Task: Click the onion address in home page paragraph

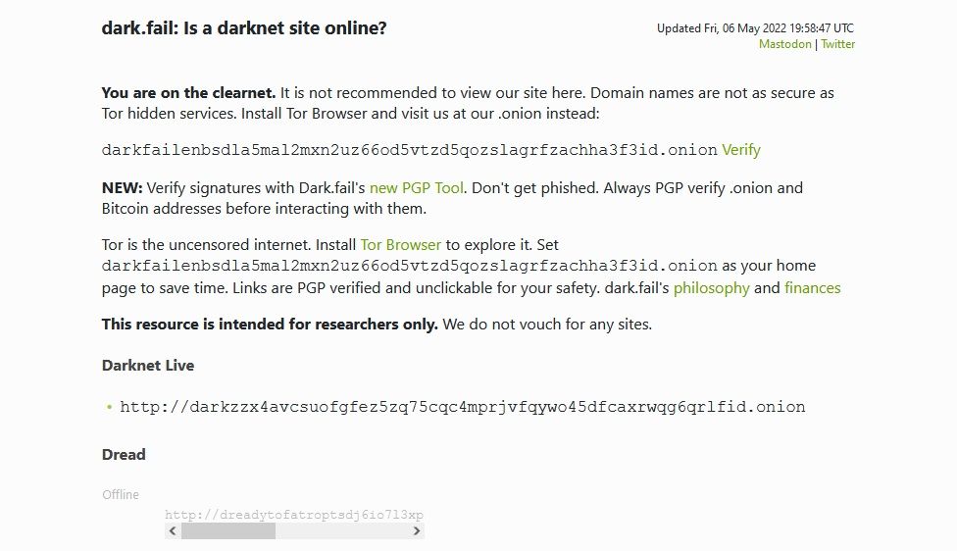Action: [409, 266]
